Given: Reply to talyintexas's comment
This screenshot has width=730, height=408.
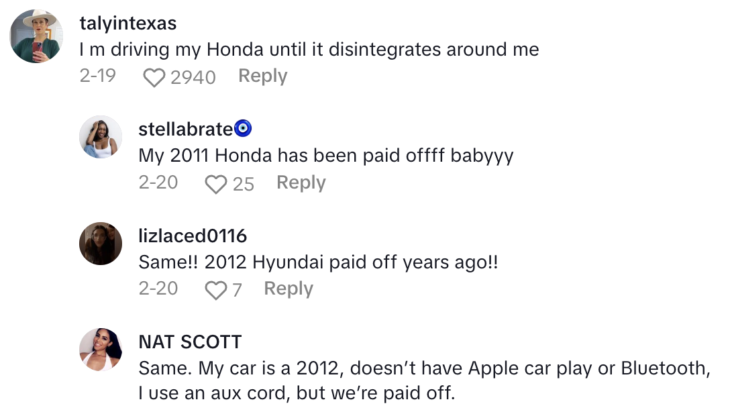Looking at the screenshot, I should tap(262, 76).
